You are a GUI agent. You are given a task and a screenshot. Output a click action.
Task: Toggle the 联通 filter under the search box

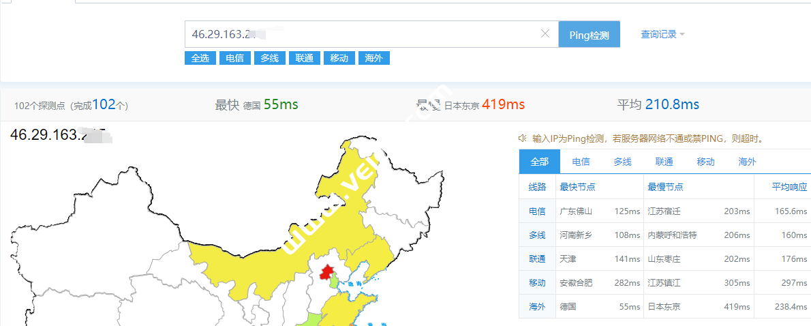pyautogui.click(x=305, y=58)
